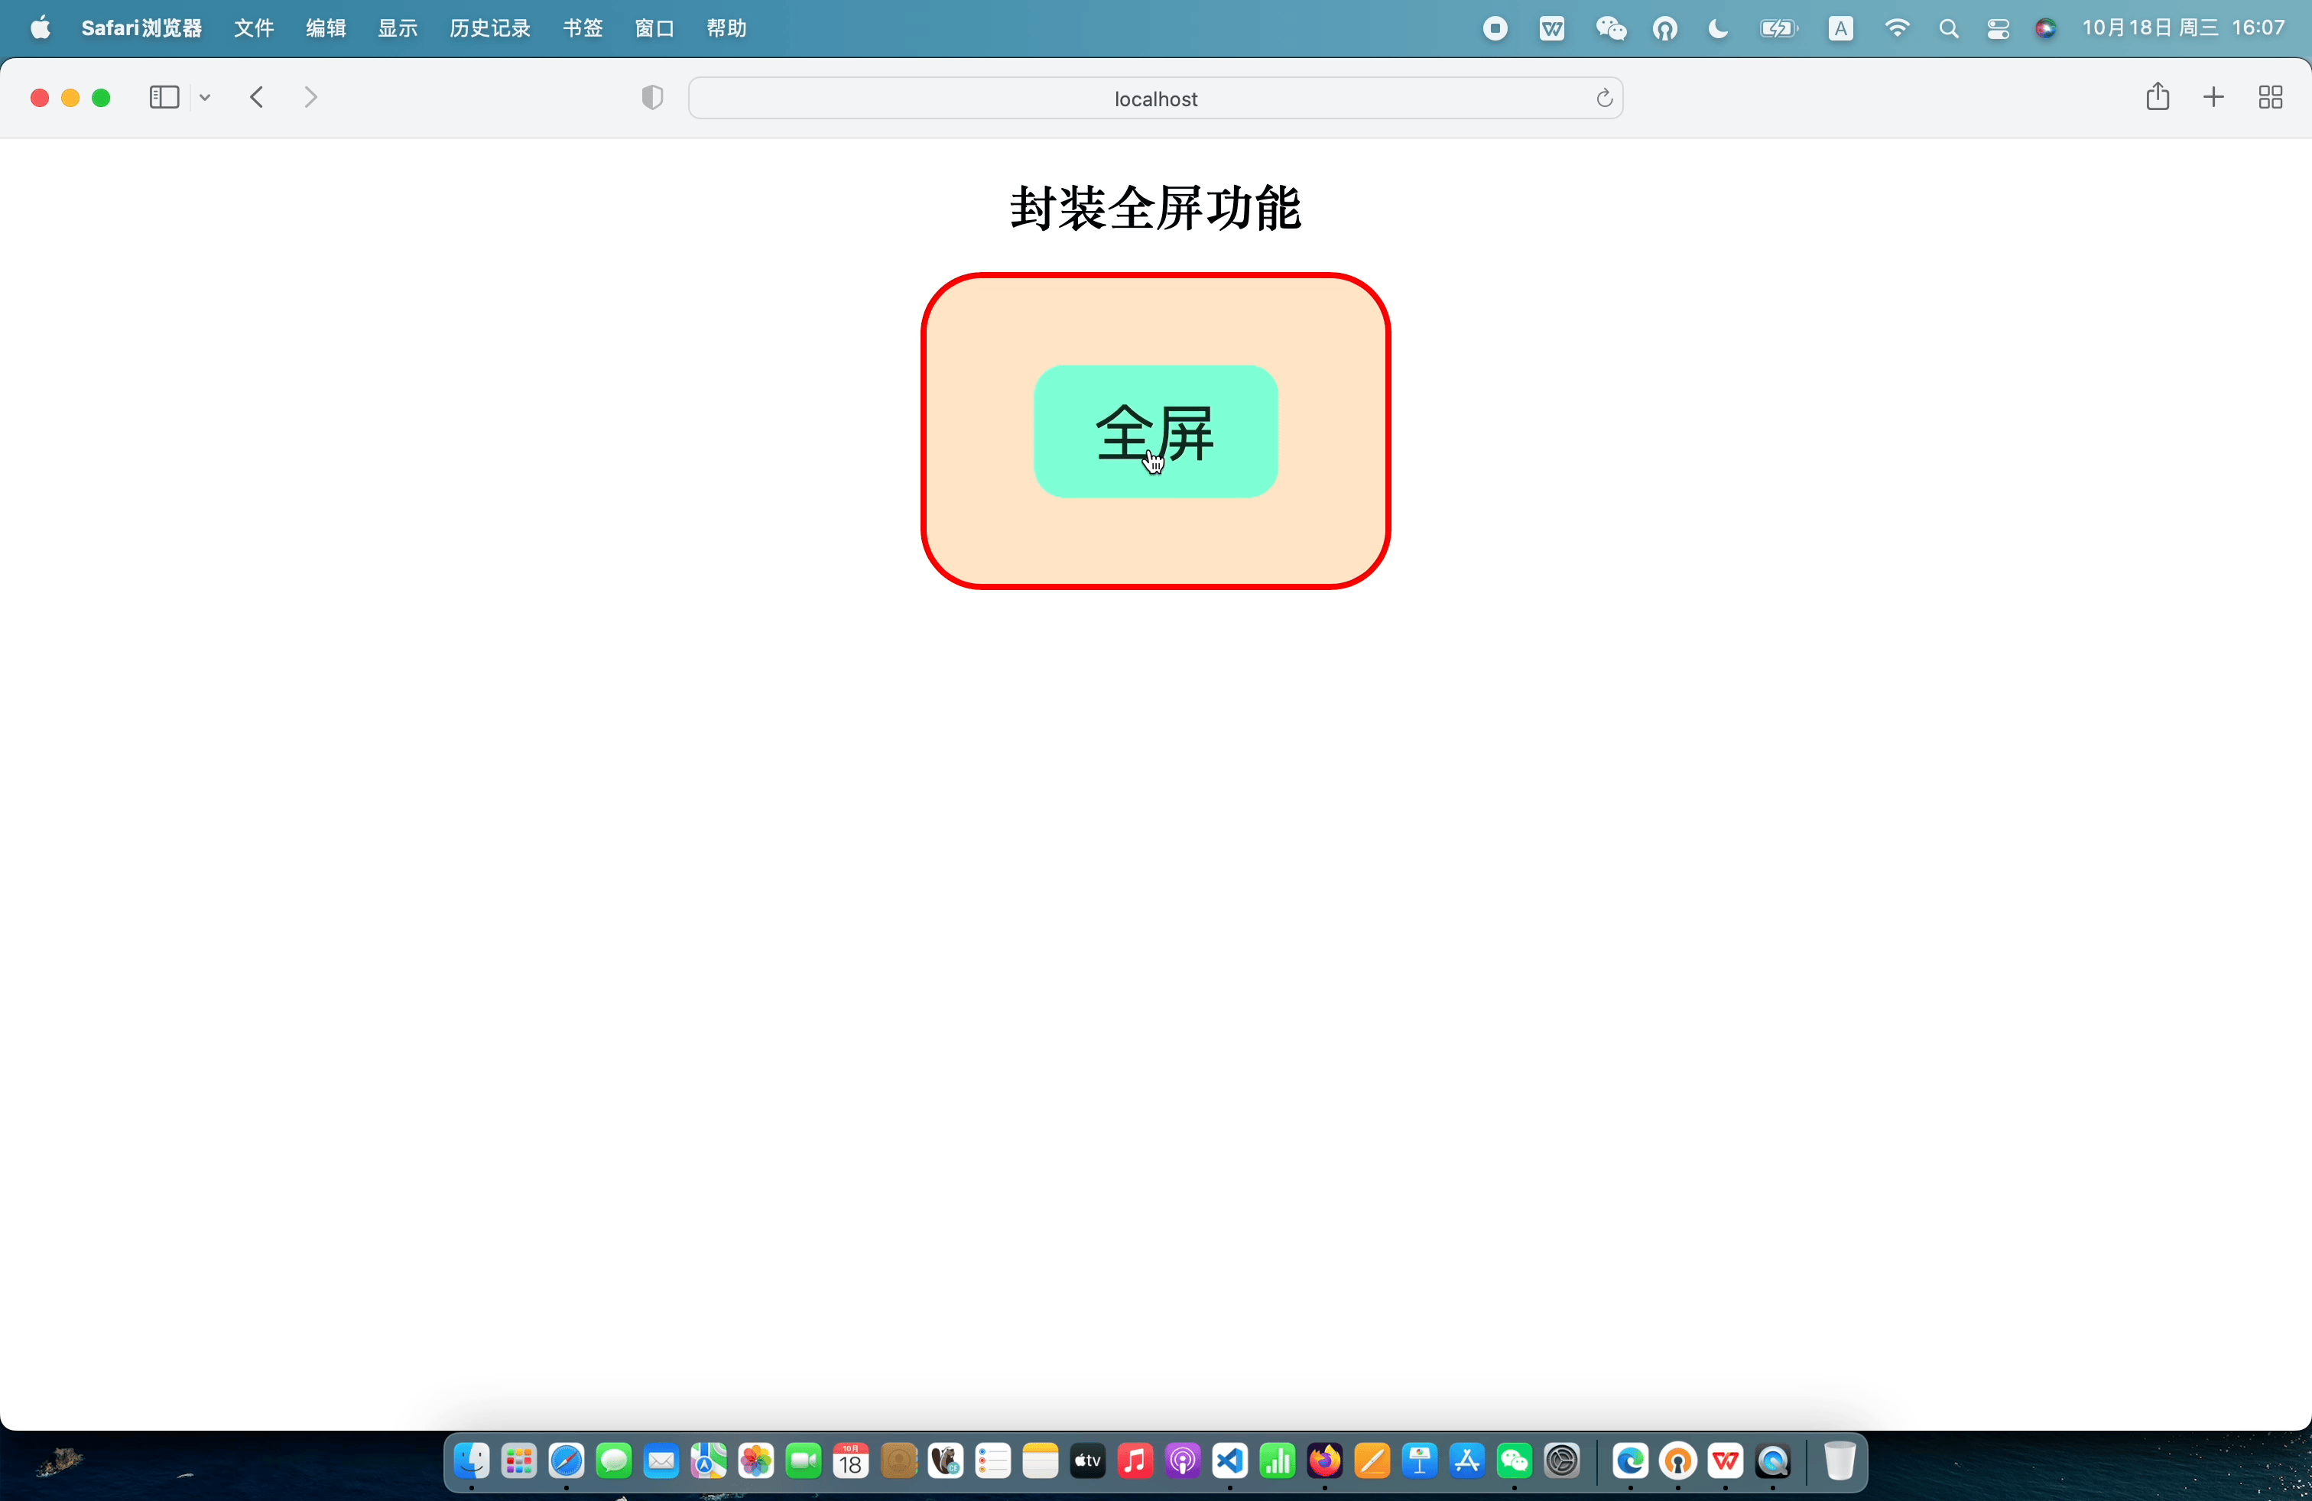
Task: Open the Share sheet icon
Action: coord(2157,96)
